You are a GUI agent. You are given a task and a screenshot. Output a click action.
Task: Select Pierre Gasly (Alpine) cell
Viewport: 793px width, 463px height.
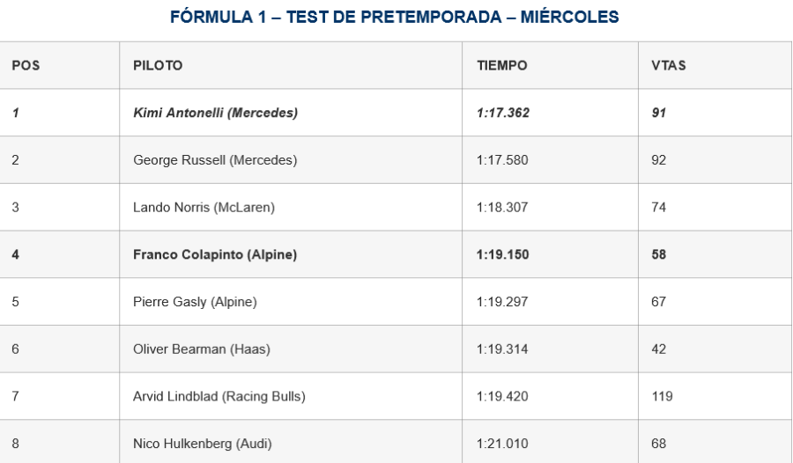click(195, 302)
